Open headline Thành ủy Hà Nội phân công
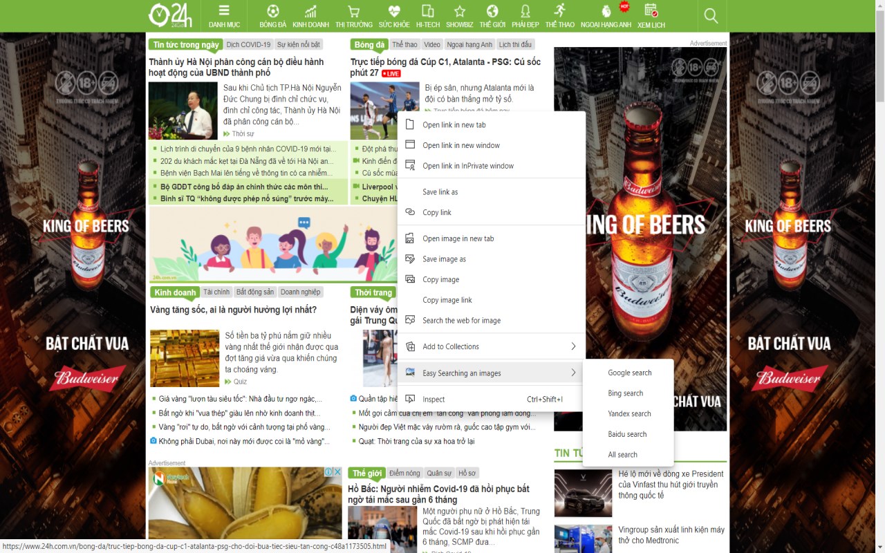885x553 pixels. pos(236,67)
